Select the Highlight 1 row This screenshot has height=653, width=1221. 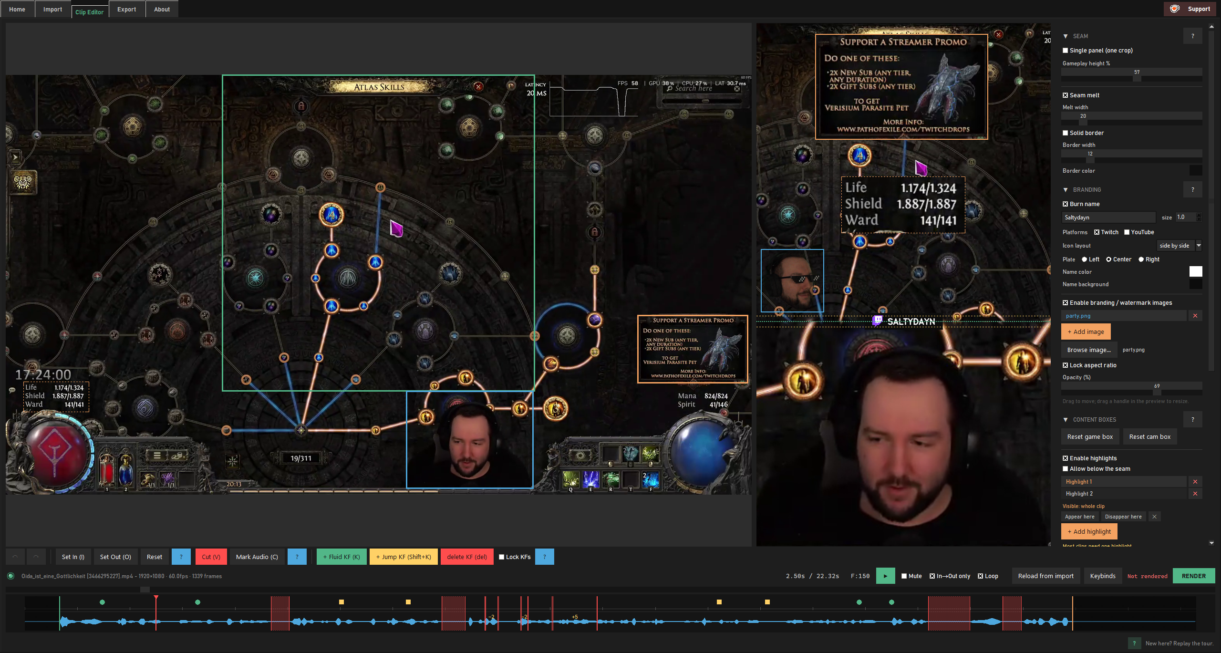(x=1124, y=482)
